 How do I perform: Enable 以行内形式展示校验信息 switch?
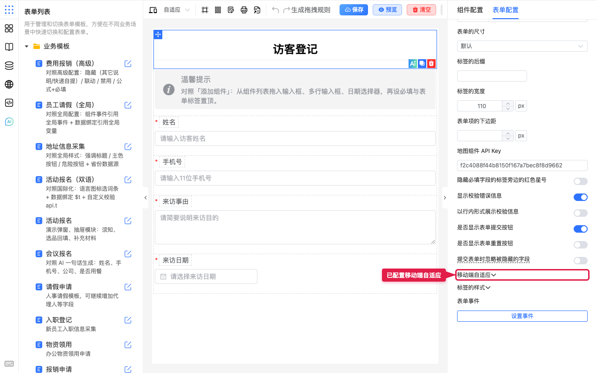(580, 213)
